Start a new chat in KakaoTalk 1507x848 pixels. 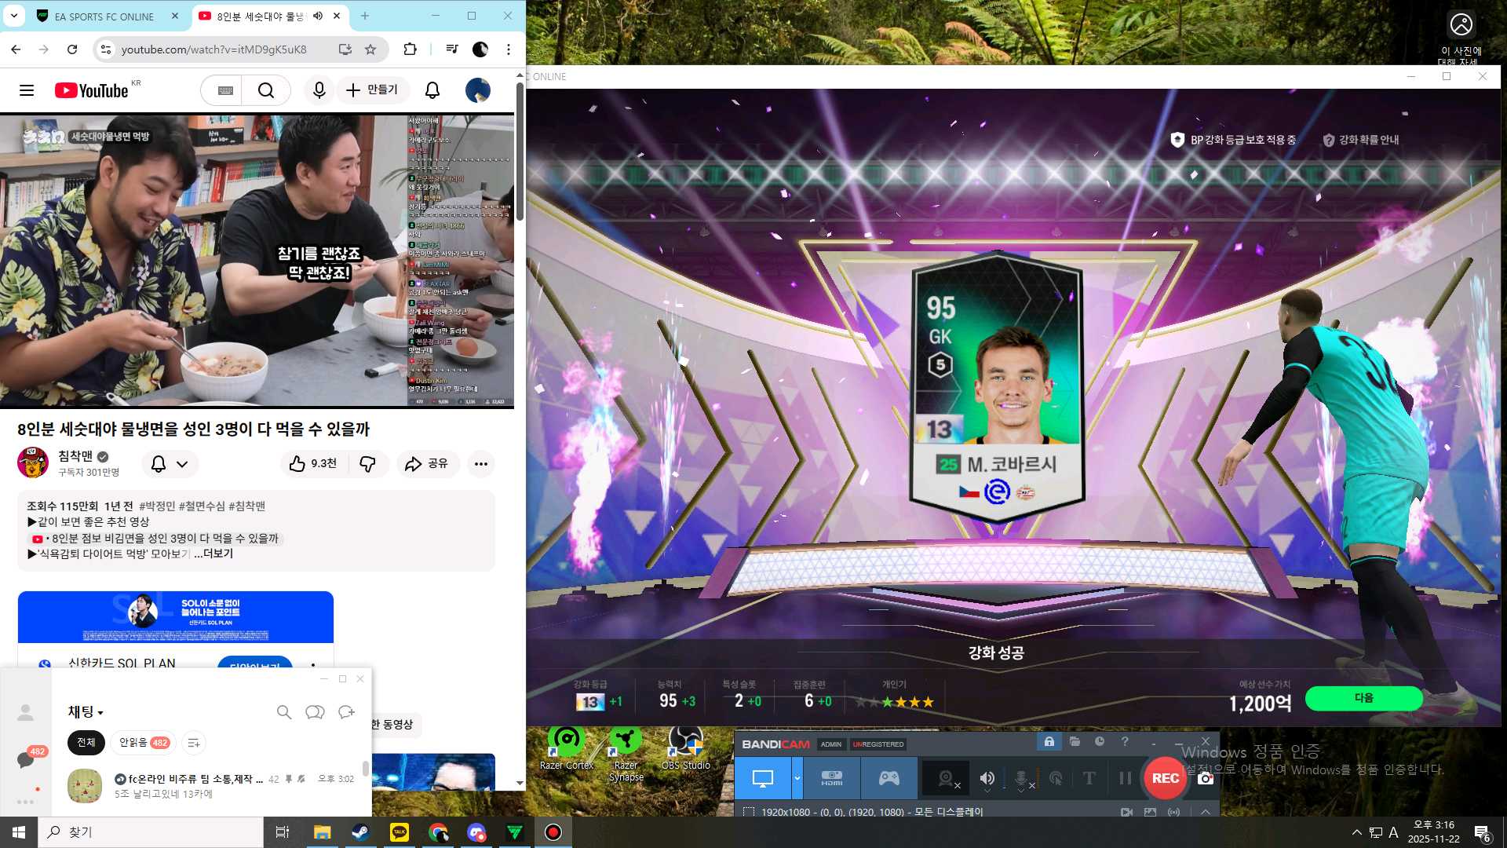(x=346, y=712)
